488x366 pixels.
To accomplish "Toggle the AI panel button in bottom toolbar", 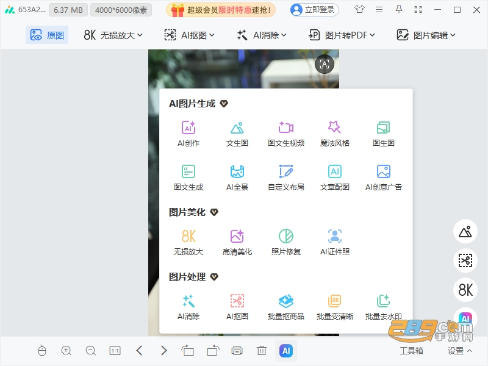I will [286, 351].
